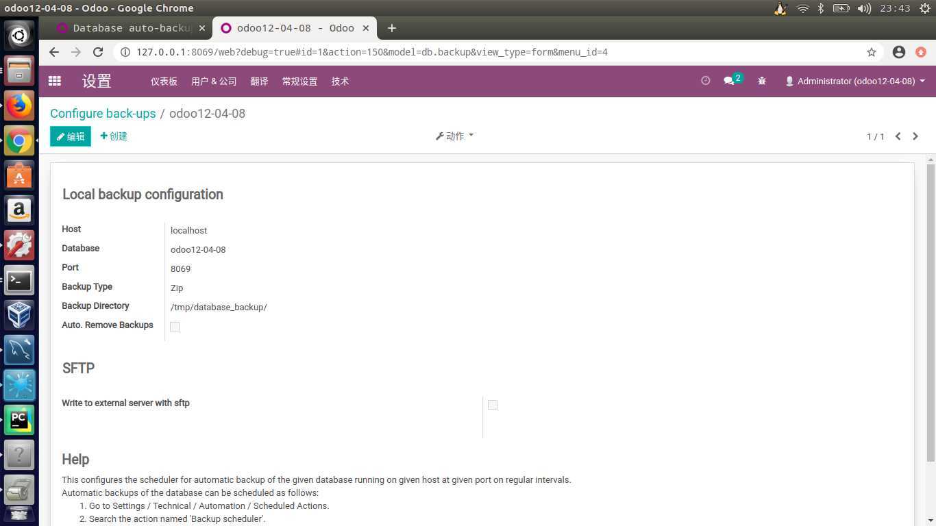Screen dimensions: 936x526
Task: Toggle Write to external server sftp checkbox
Action: coord(492,405)
